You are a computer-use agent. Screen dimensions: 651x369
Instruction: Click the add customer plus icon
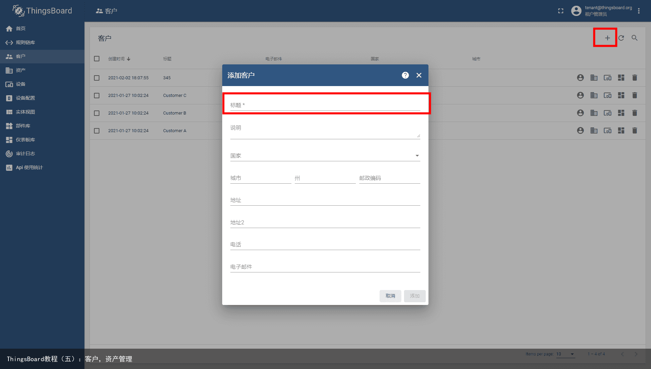(x=607, y=38)
